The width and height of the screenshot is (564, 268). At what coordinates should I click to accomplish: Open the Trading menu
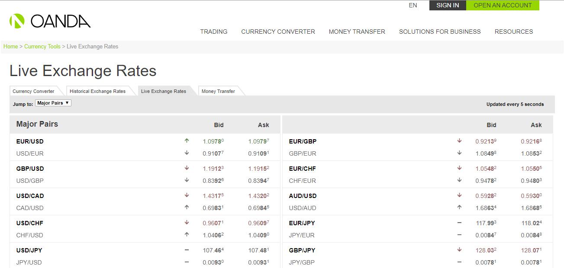(214, 32)
